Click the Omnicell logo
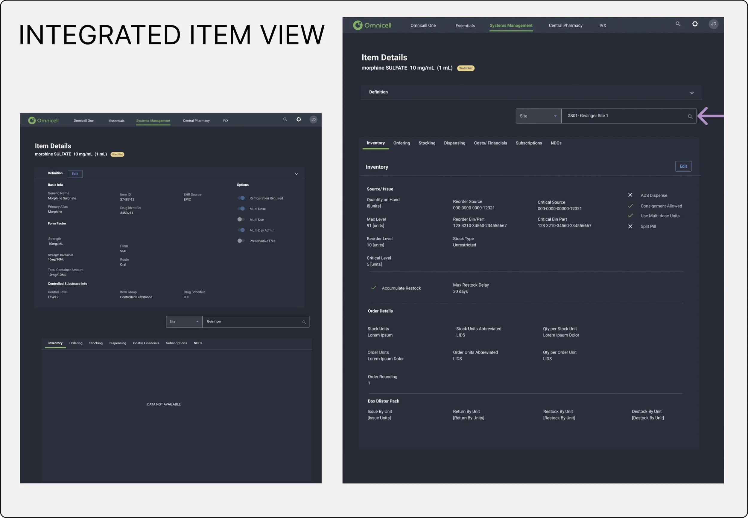Viewport: 748px width, 518px height. coord(372,25)
